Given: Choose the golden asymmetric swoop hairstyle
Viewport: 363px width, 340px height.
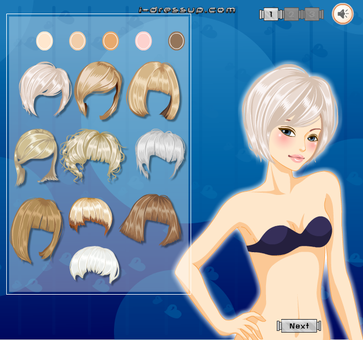Looking at the screenshot, I should pos(98,90).
